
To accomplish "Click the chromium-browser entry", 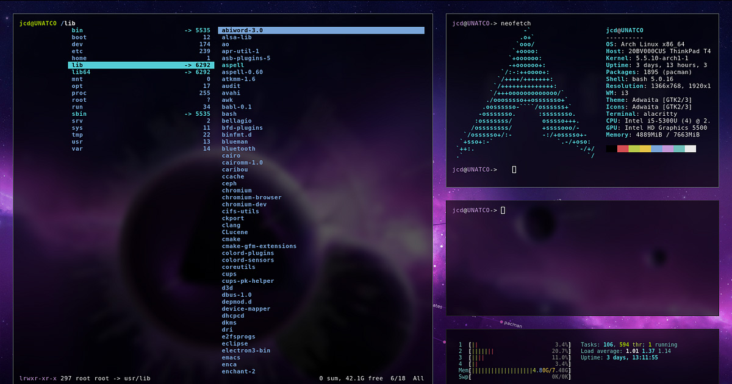I will tap(252, 197).
